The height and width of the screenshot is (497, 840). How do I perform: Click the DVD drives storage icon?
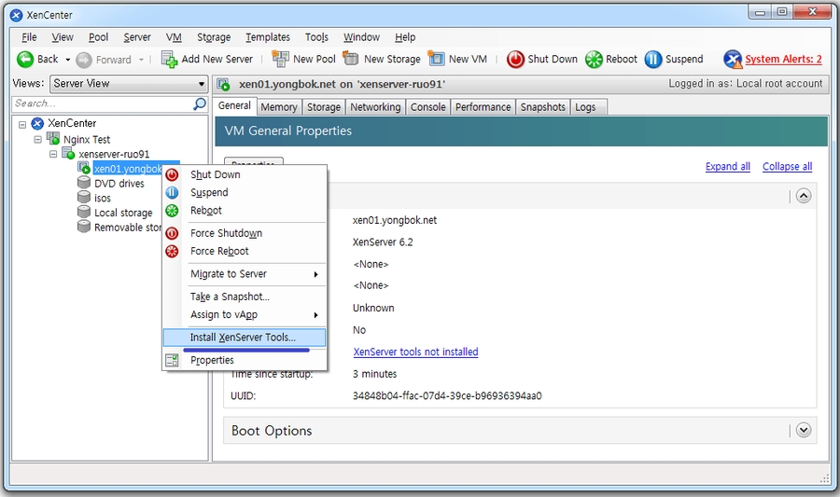(84, 183)
